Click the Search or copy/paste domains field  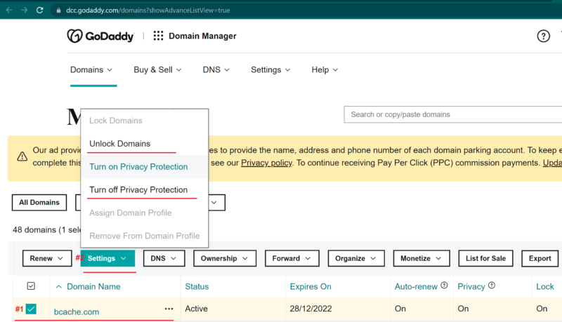[453, 114]
